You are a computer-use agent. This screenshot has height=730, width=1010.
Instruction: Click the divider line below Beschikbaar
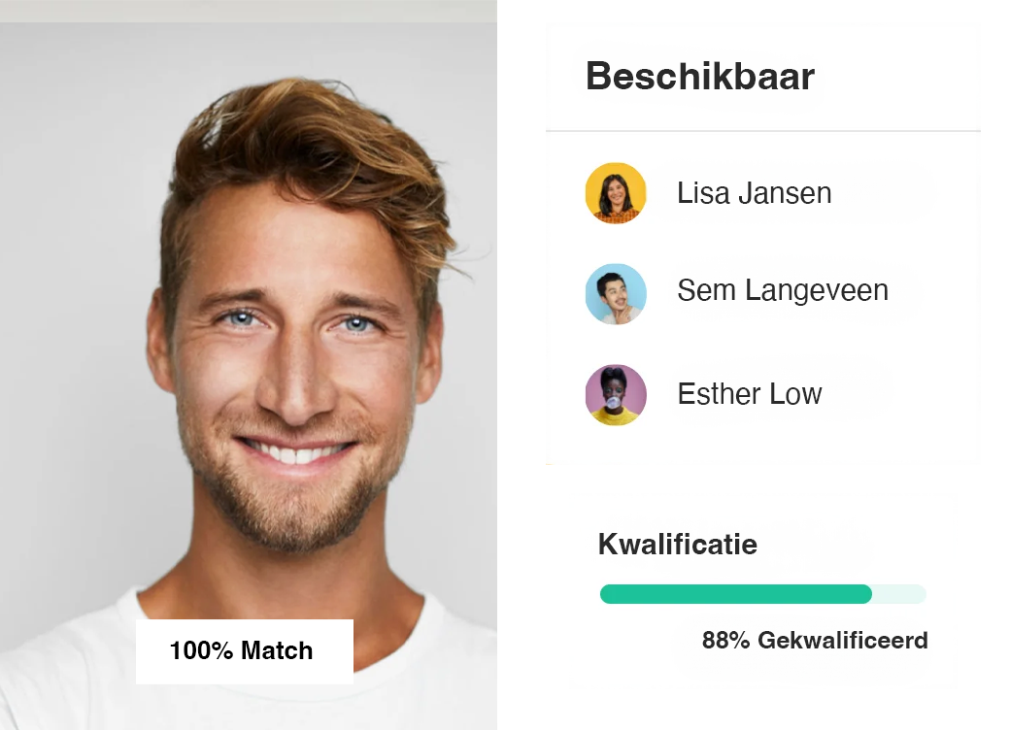tap(762, 131)
